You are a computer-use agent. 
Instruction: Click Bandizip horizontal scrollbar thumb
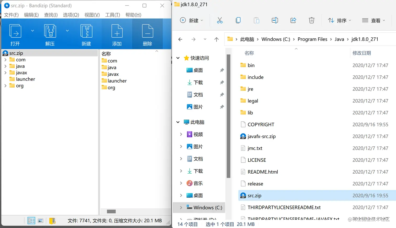(x=111, y=211)
